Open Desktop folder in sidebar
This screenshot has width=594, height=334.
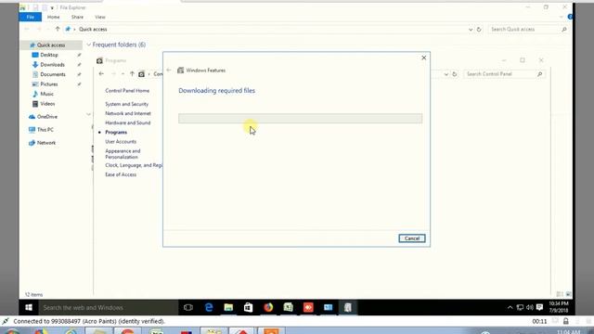click(x=49, y=55)
